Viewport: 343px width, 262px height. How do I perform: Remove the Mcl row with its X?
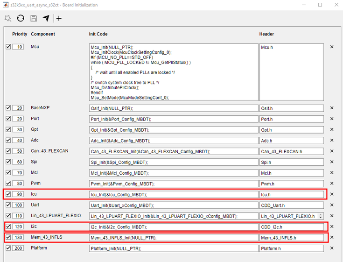coord(332,173)
